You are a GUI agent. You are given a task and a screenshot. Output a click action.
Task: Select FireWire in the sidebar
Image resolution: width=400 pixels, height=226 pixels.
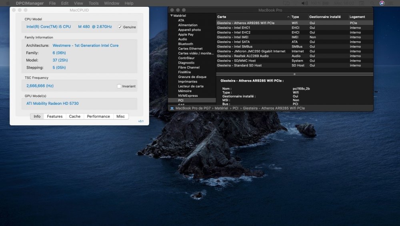click(x=184, y=72)
